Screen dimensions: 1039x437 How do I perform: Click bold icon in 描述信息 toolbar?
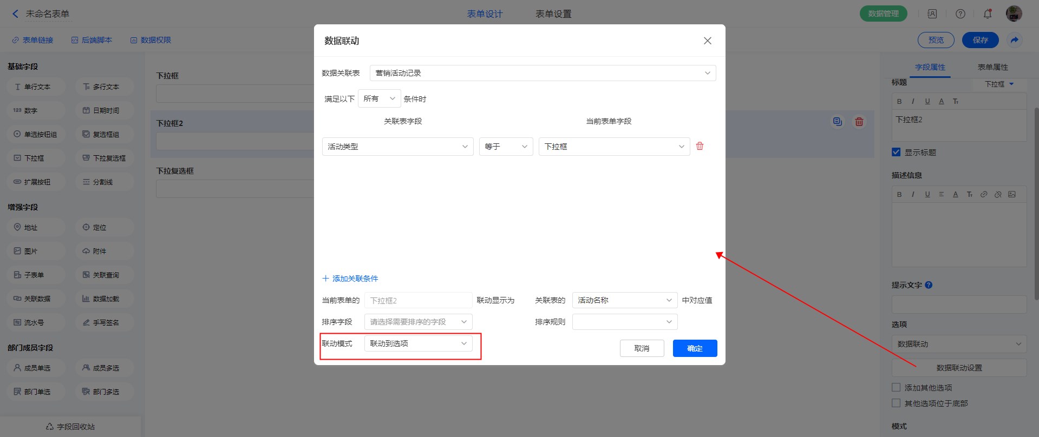[x=899, y=194]
